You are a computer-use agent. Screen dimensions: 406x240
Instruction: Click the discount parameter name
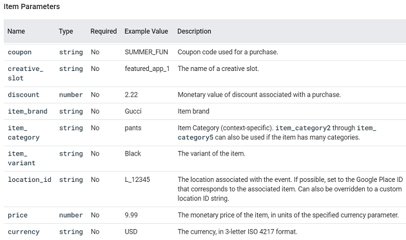pyautogui.click(x=24, y=95)
